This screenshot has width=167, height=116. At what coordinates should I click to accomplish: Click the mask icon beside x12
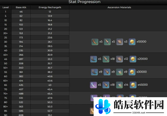(x=119, y=59)
